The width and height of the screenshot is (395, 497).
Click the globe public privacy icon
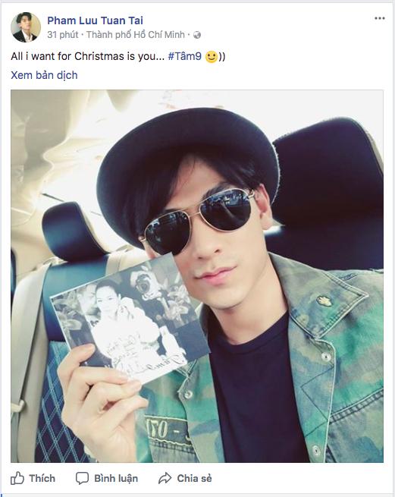(x=197, y=35)
